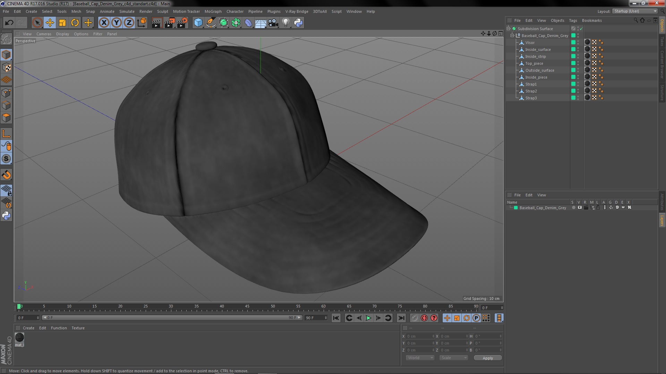This screenshot has width=666, height=374.
Task: Select the mat_l material thumbnail
Action: pos(19,337)
